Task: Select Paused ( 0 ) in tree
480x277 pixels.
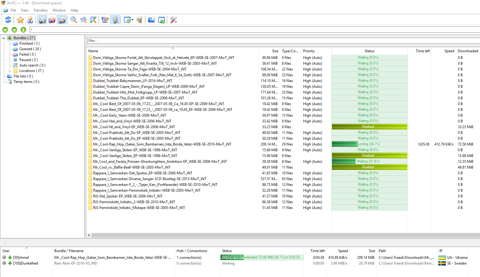Action: pyautogui.click(x=29, y=60)
